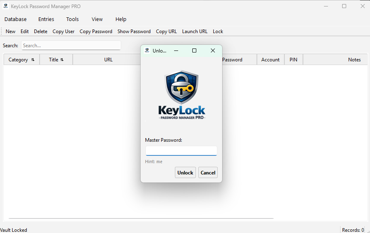370x233 pixels.
Task: Click the URL column header
Action: click(108, 59)
